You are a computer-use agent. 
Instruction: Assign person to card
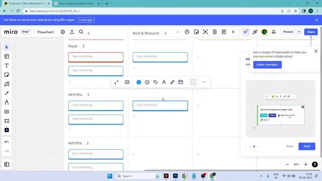(164, 82)
